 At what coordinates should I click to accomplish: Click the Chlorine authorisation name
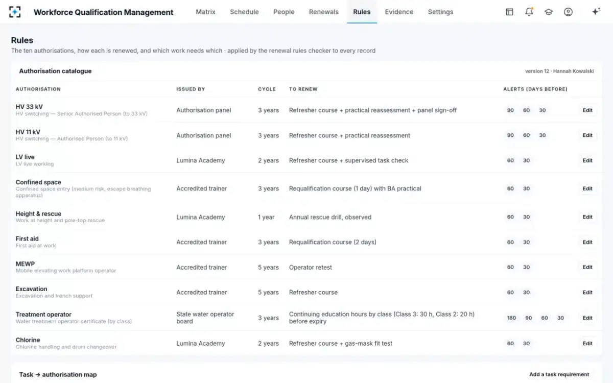pyautogui.click(x=28, y=340)
